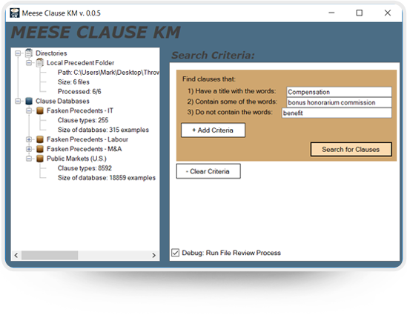This screenshot has width=407, height=315.
Task: Select the Local Precedent Folder icon
Action: 40,62
